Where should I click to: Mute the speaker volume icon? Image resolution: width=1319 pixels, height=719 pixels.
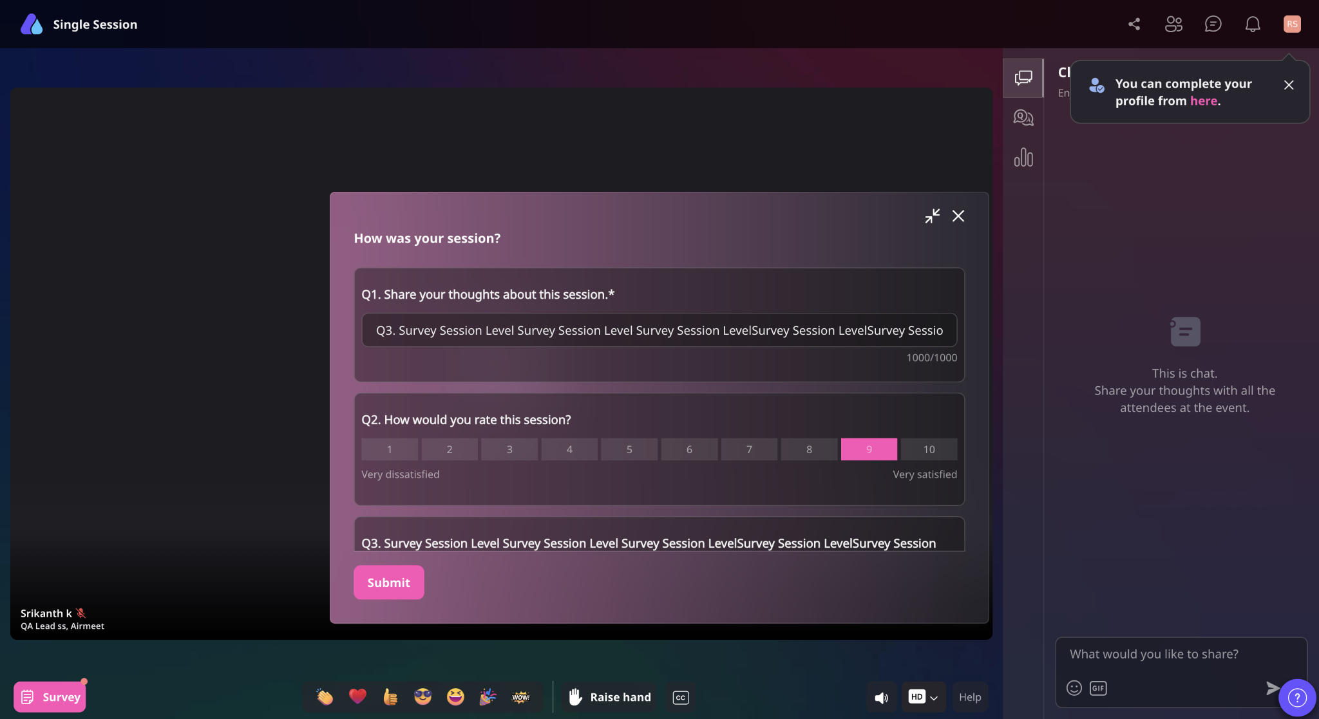881,697
